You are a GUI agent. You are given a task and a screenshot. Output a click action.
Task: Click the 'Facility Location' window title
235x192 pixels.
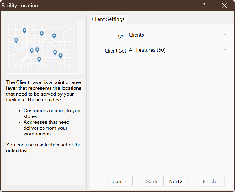20,6
